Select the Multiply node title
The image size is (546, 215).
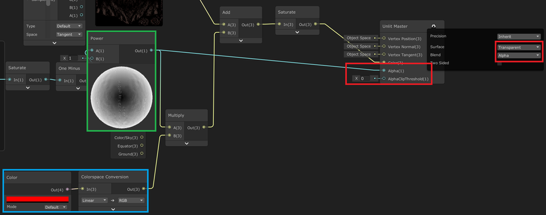coord(176,115)
